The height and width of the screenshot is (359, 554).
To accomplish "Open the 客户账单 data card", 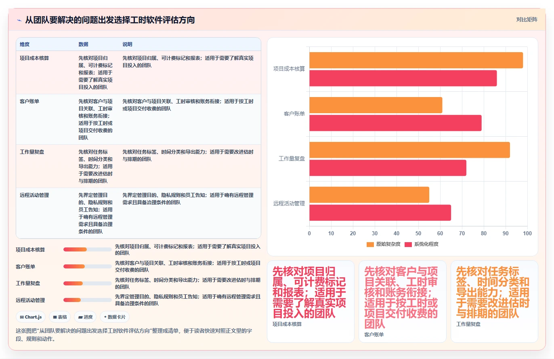I will tap(402, 302).
